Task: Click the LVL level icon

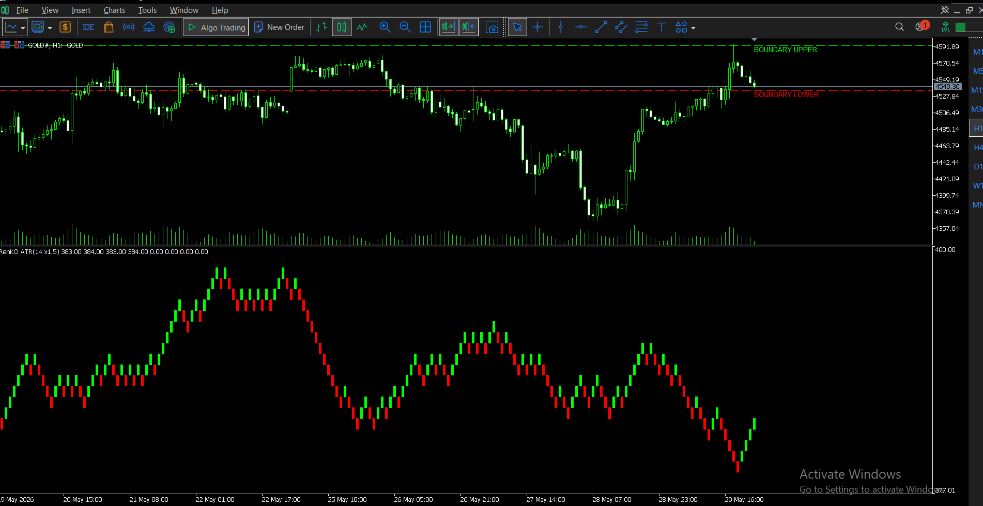Action: 945,27
